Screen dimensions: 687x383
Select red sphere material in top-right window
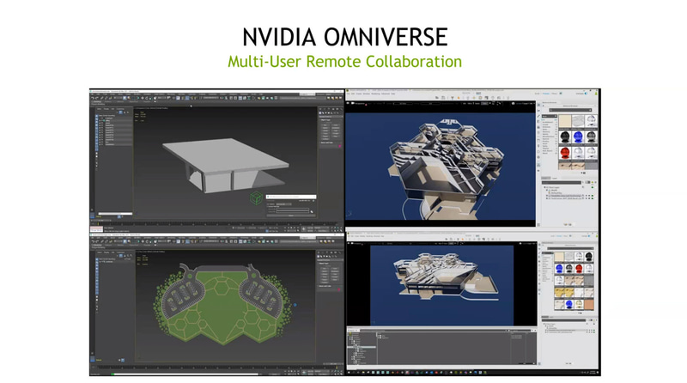(x=565, y=154)
